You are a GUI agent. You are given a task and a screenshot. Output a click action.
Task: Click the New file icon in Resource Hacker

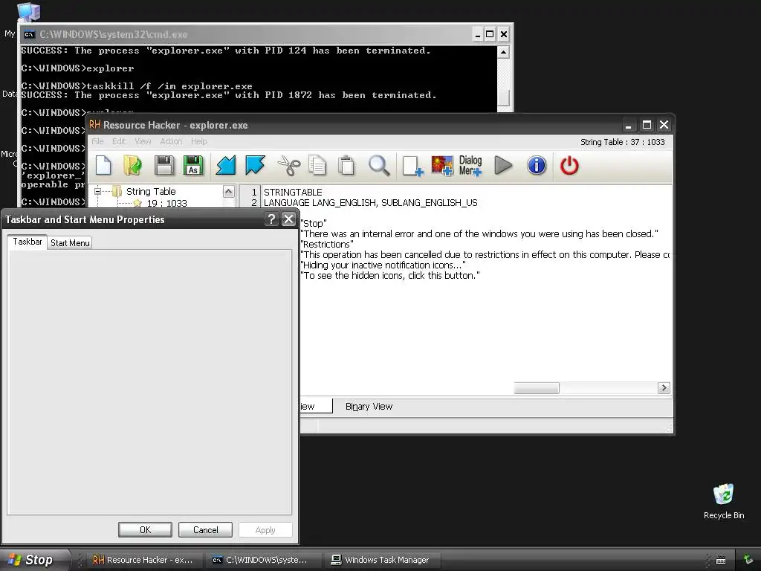(x=103, y=166)
